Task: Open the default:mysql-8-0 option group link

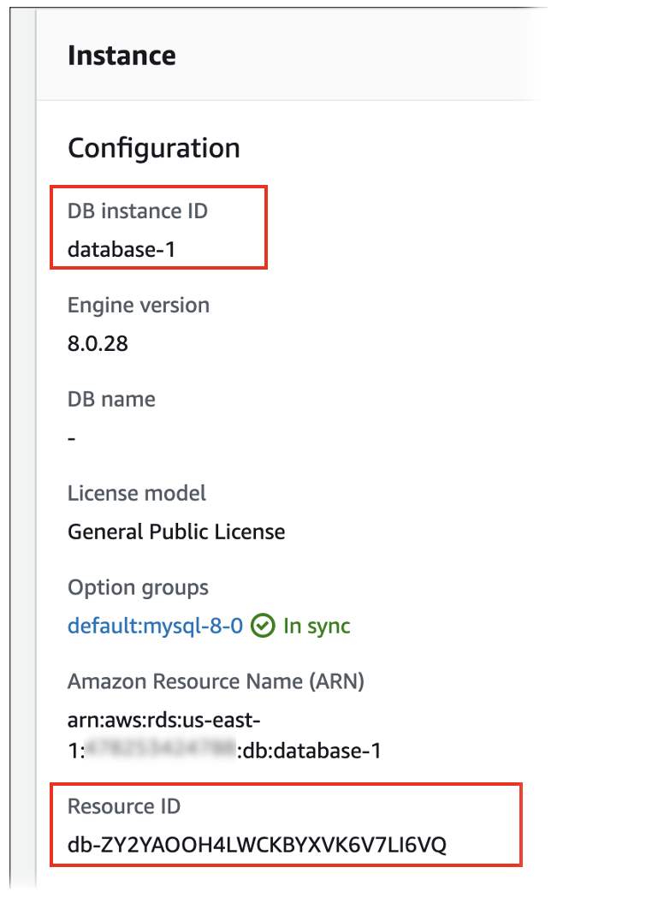Action: [x=156, y=626]
